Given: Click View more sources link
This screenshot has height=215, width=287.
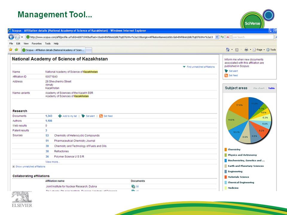Looking at the screenshot, I should (53, 162).
